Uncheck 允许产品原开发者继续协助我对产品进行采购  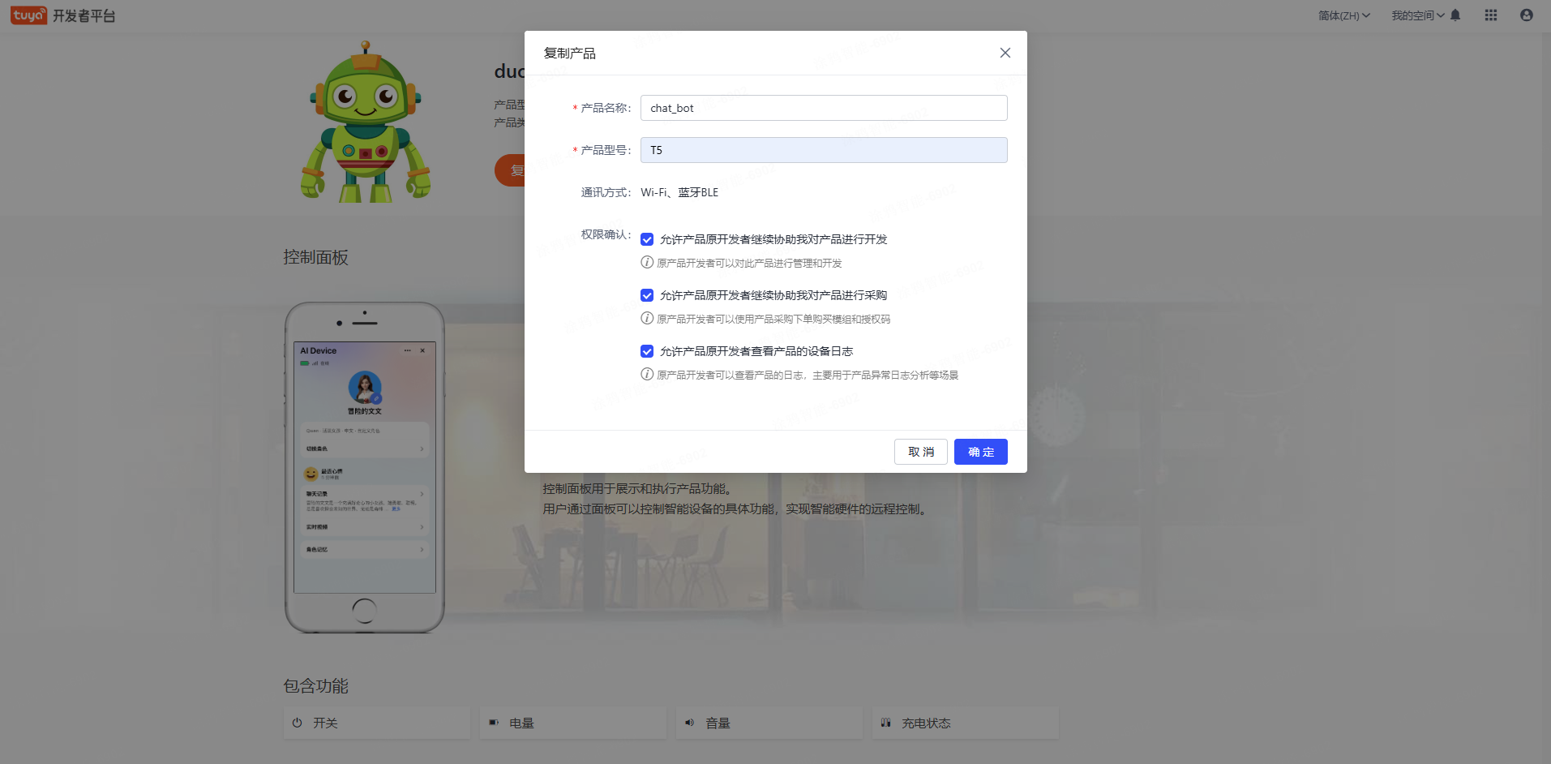click(x=647, y=295)
